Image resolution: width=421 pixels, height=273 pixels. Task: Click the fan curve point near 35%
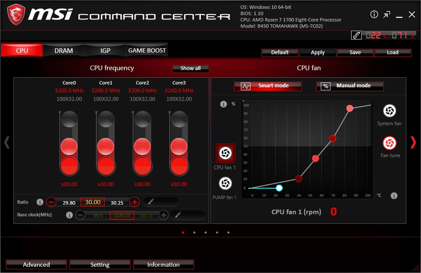pos(315,159)
